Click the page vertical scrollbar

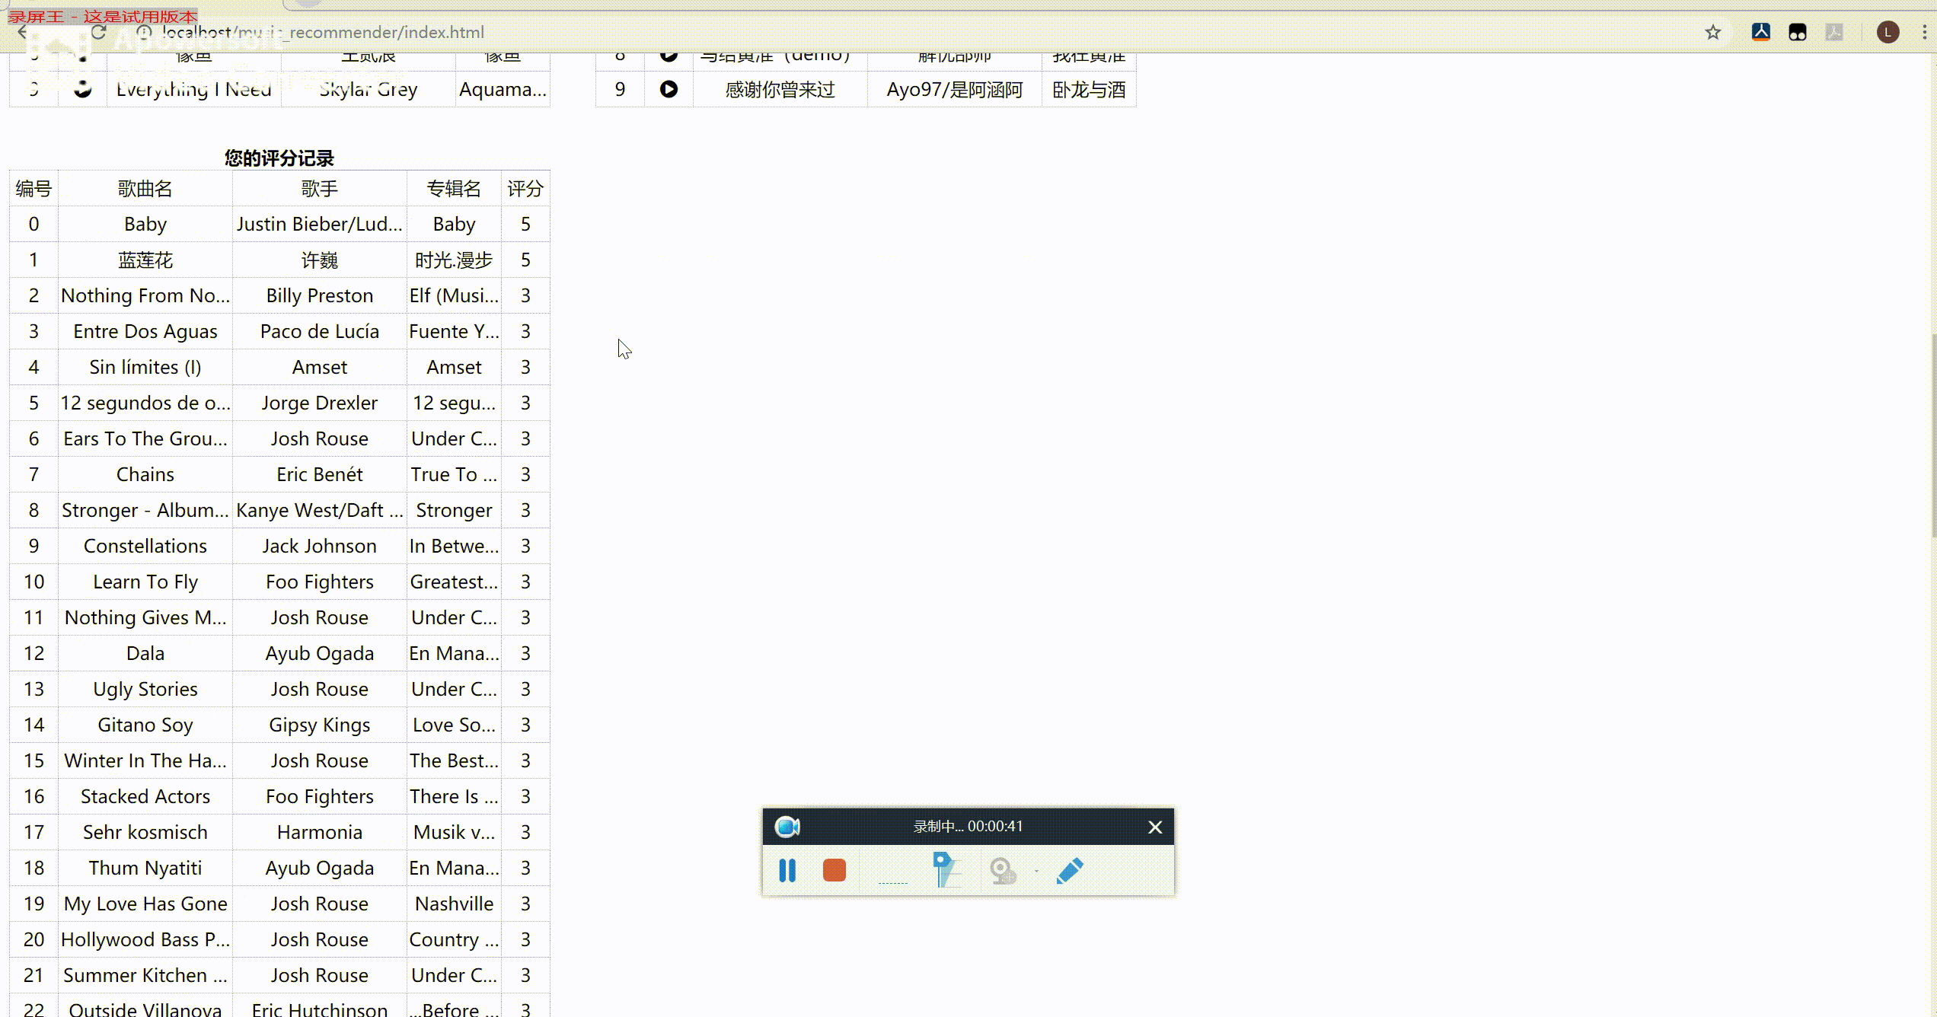coord(1932,434)
